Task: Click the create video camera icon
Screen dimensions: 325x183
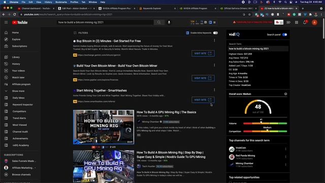Action: [x=288, y=22]
